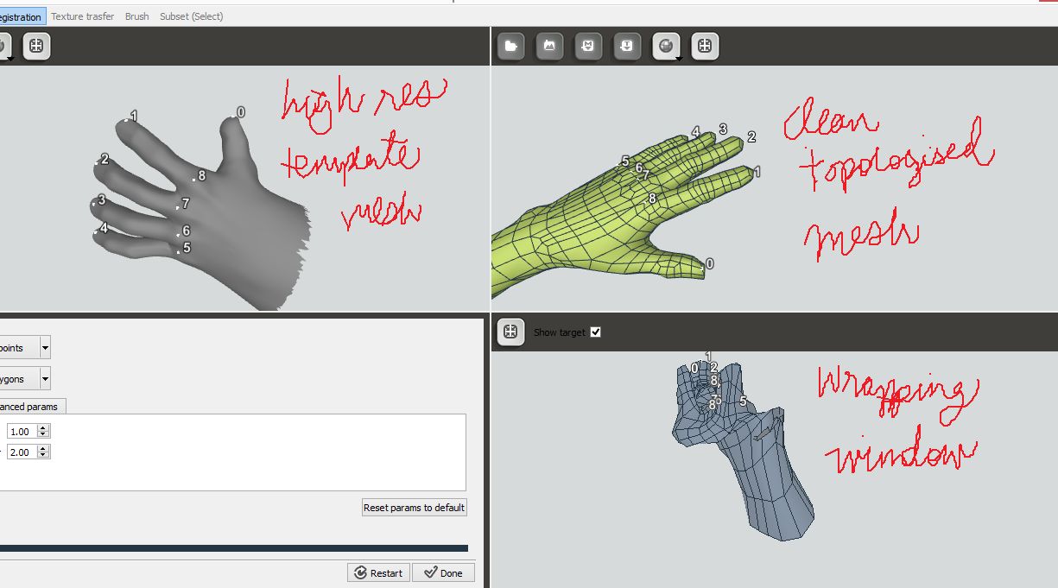Switch to the Texture transfer tab

[82, 16]
